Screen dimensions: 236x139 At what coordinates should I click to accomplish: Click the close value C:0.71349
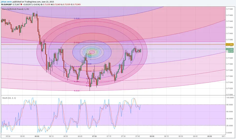[x=75, y=5]
